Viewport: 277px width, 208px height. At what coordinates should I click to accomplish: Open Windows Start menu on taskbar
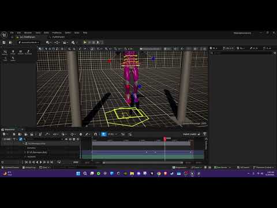(78, 173)
